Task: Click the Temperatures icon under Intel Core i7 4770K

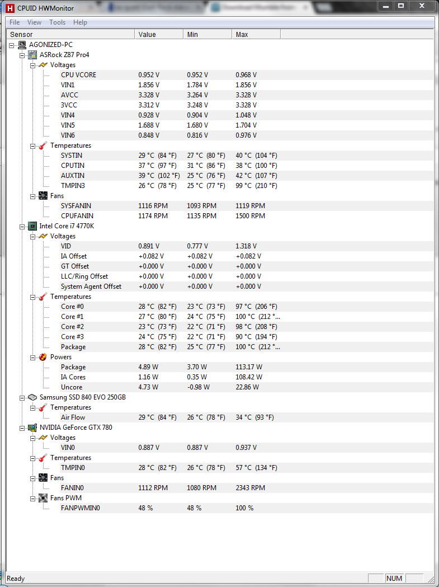Action: pos(44,296)
